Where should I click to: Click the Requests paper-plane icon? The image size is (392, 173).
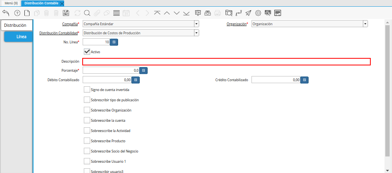[x=248, y=13]
